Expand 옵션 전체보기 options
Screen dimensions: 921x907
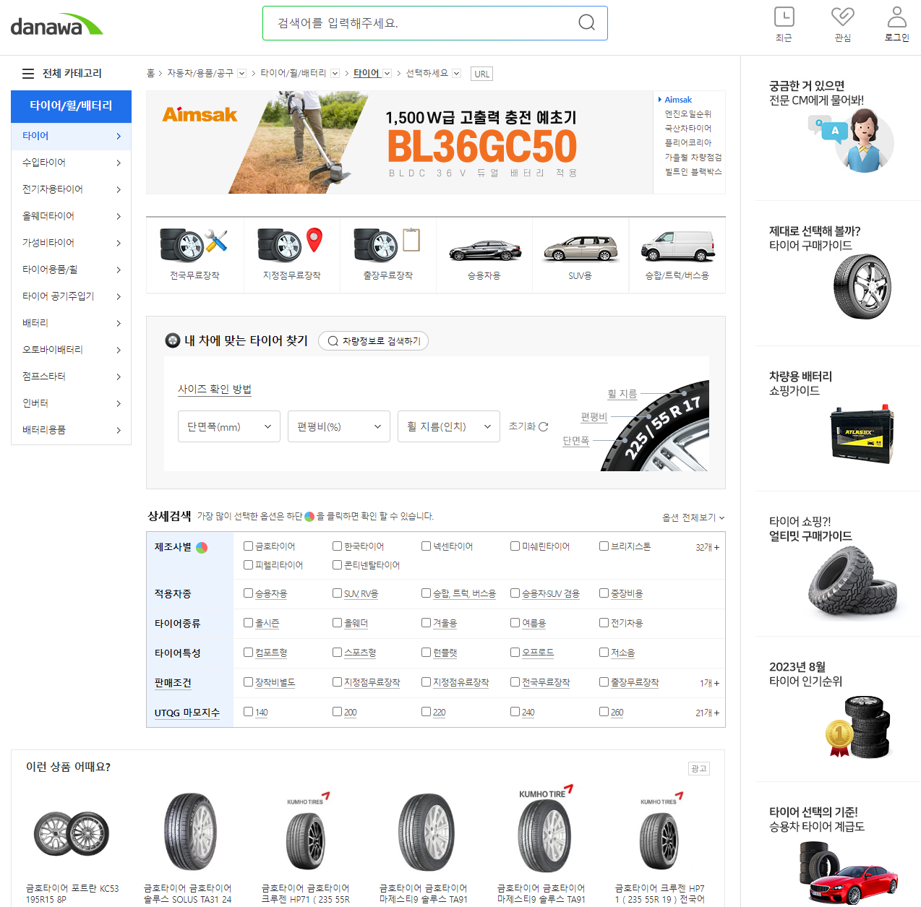click(x=693, y=517)
